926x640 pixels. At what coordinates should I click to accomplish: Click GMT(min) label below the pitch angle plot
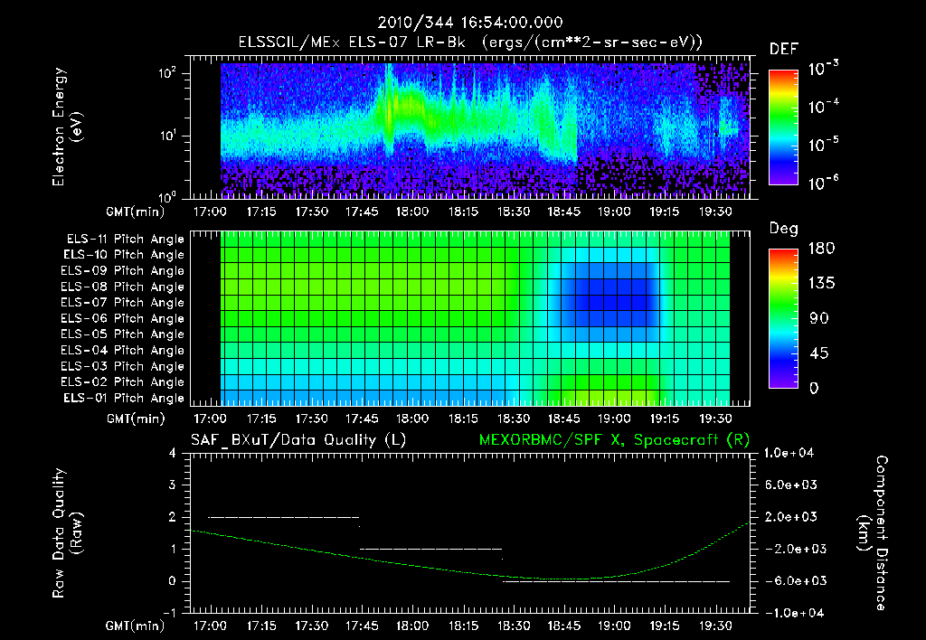pyautogui.click(x=136, y=419)
